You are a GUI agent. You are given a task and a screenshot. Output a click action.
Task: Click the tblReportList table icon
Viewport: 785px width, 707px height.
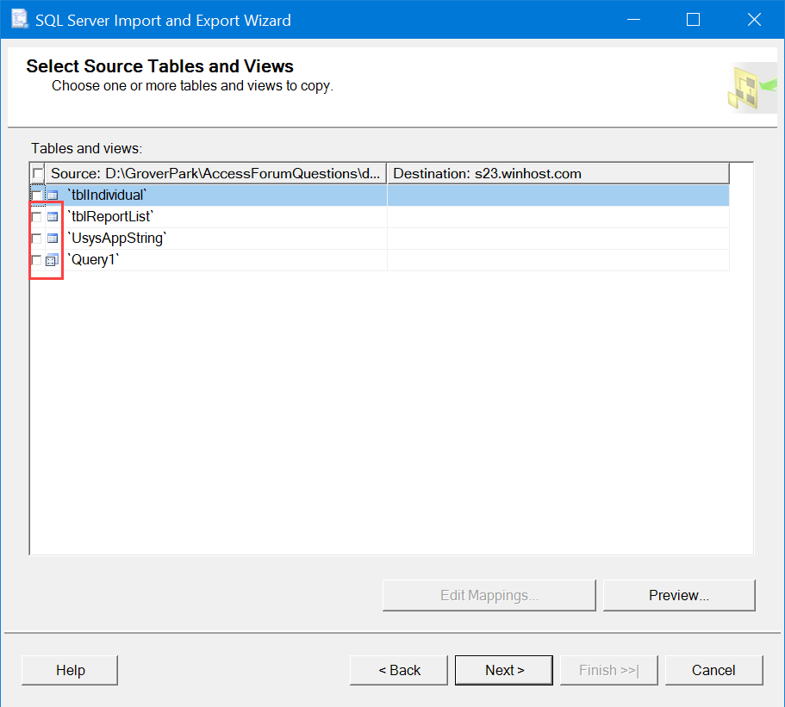(x=52, y=217)
